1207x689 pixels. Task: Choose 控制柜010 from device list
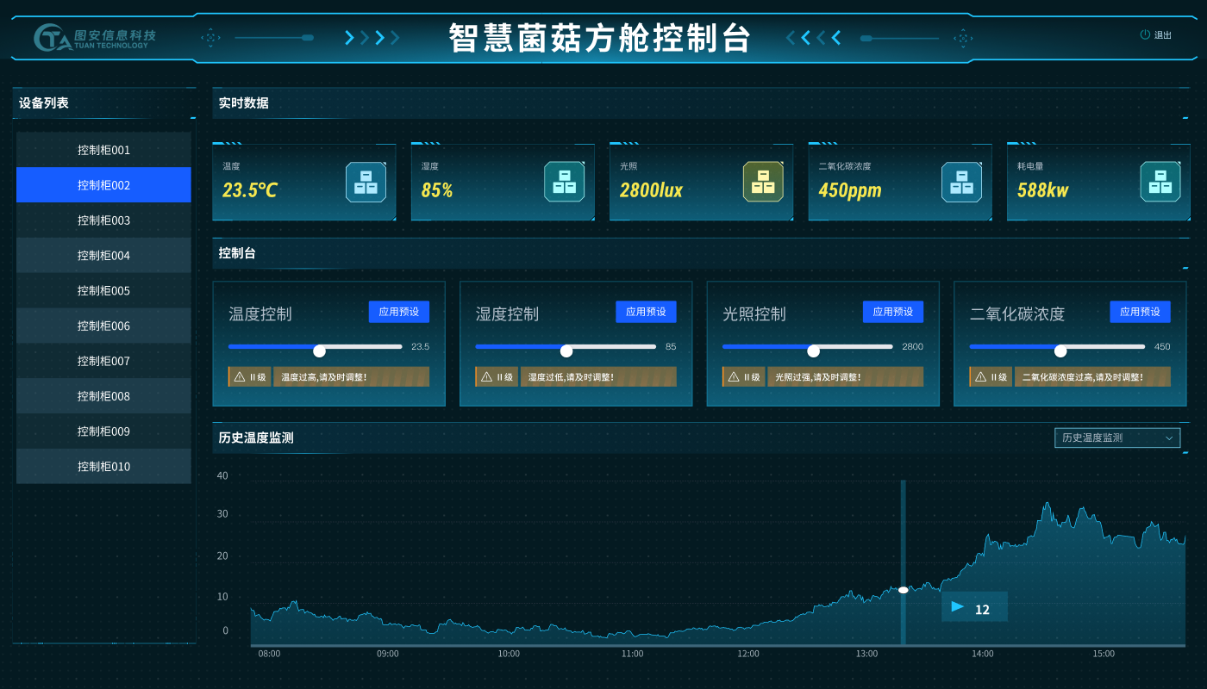point(103,467)
